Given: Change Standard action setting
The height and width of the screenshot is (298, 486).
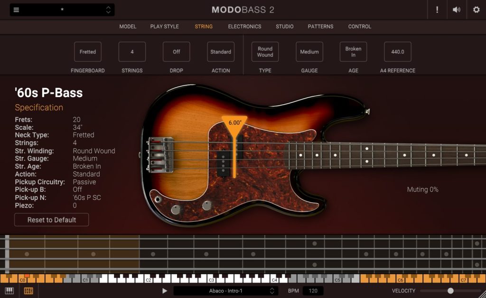Looking at the screenshot, I should tap(221, 52).
